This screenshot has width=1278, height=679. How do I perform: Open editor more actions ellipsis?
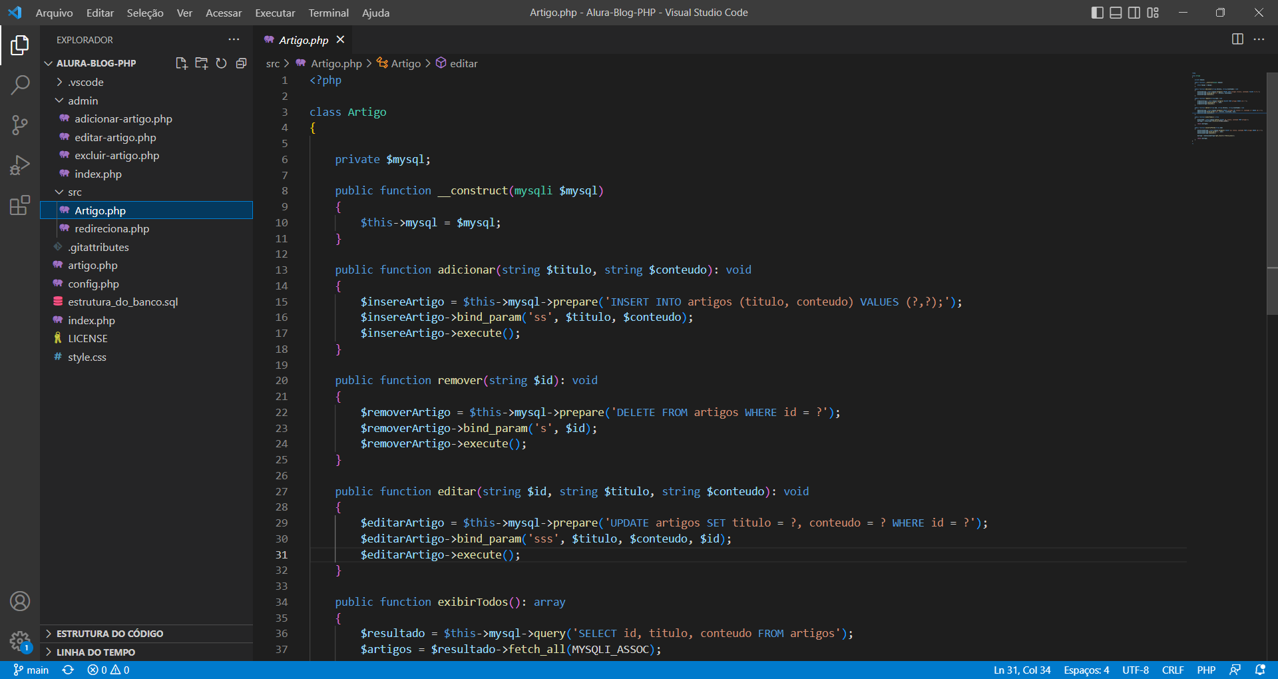1259,39
